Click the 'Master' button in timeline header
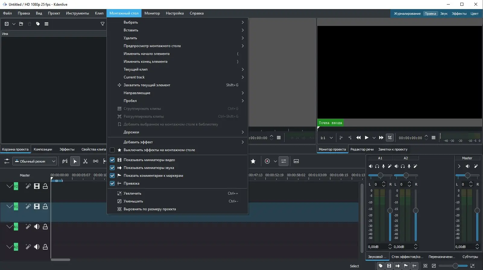The image size is (483, 270). click(x=25, y=175)
